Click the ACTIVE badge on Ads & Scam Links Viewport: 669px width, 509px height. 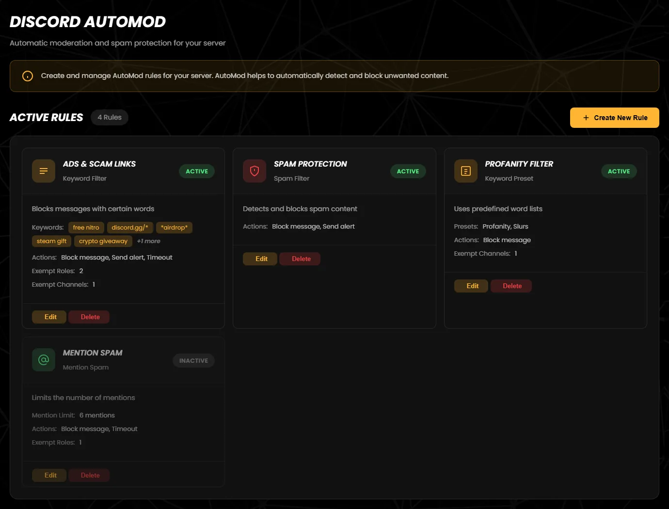[197, 171]
